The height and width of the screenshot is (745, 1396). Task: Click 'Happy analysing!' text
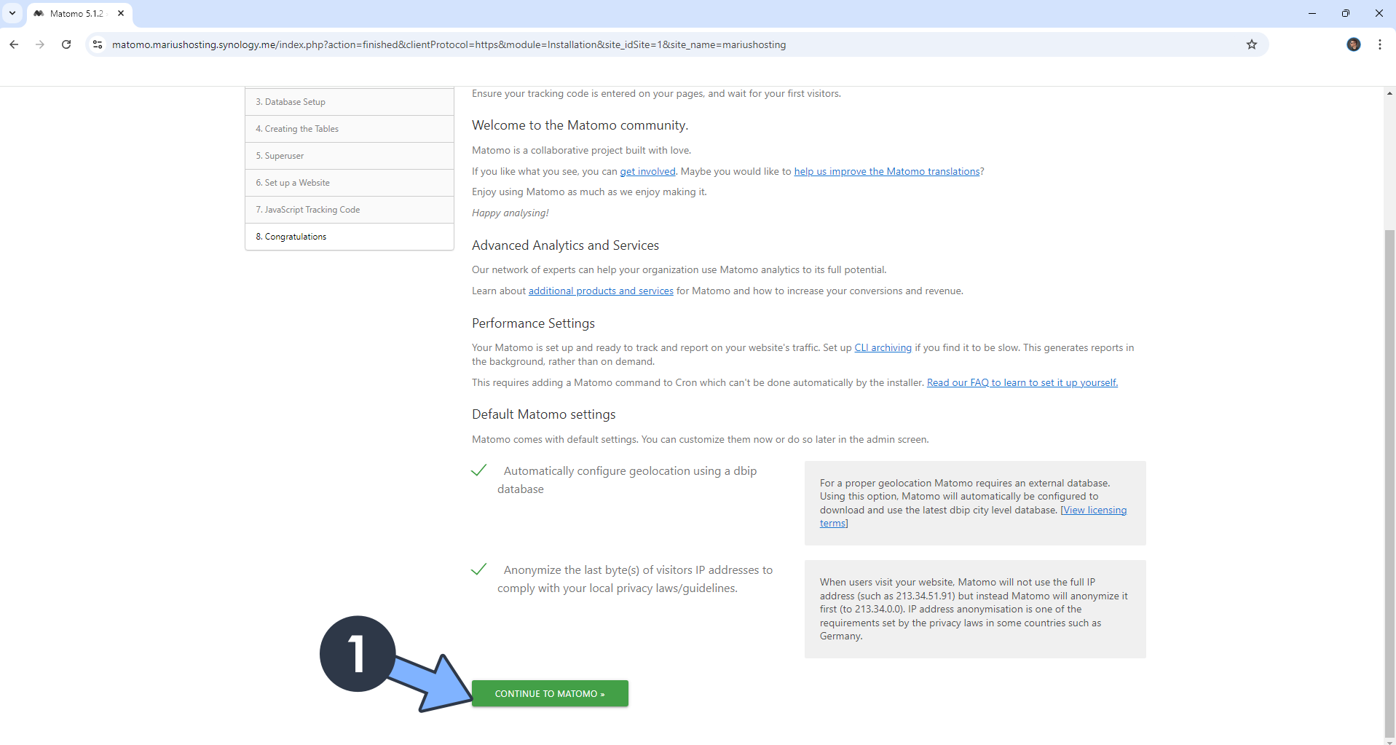click(510, 213)
